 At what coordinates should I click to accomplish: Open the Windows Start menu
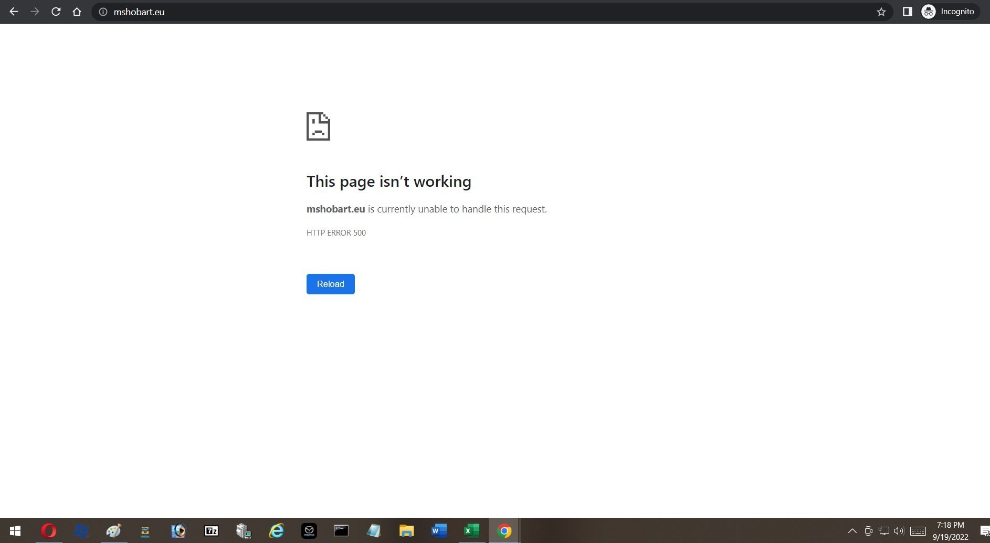pyautogui.click(x=15, y=531)
